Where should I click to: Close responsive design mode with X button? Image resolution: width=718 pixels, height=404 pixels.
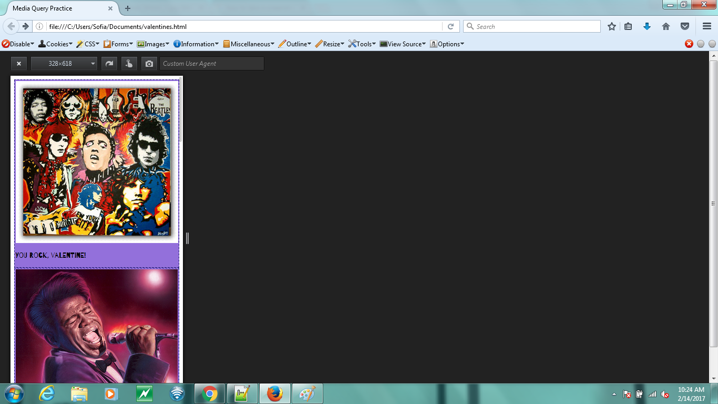tap(18, 64)
